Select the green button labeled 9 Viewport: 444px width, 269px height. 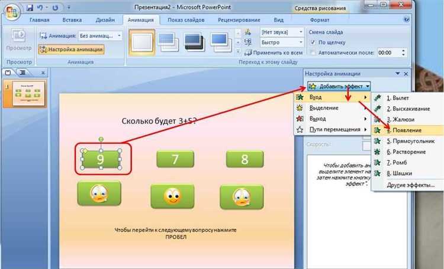click(101, 159)
